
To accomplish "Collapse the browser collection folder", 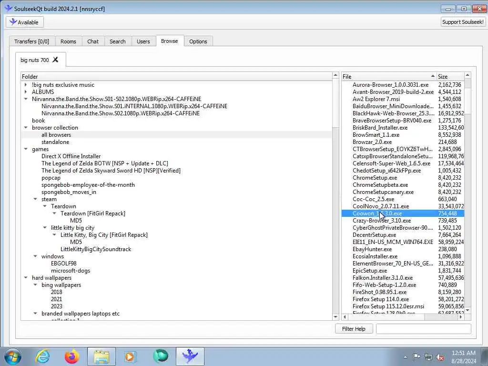I will tap(26, 128).
